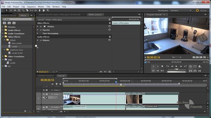Screen dimensions: 211x118
Task: Select the Razor tool
Action: (x=27, y=10)
